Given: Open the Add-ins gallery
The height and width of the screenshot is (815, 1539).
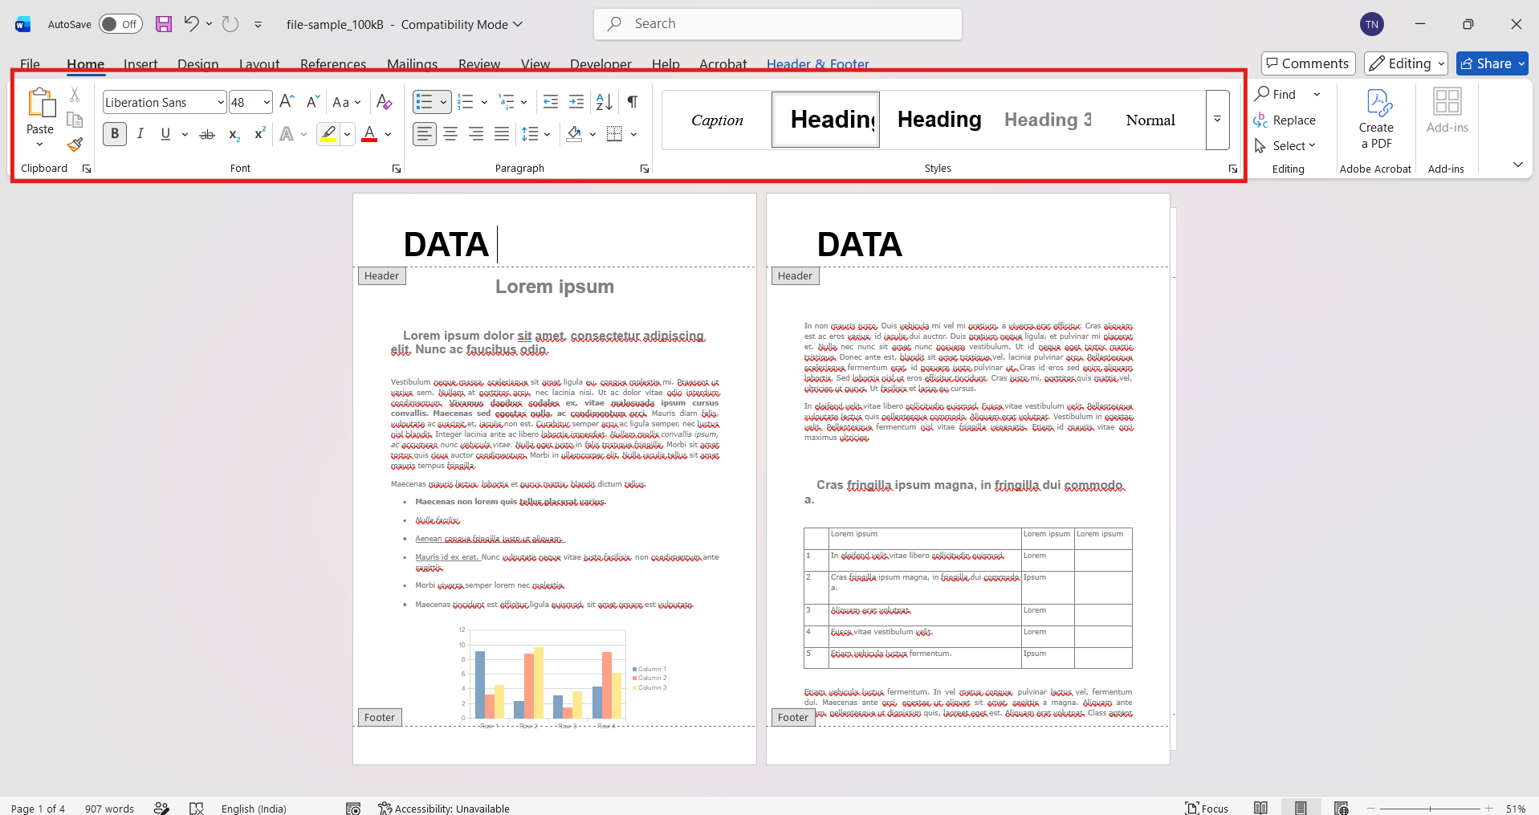Looking at the screenshot, I should pyautogui.click(x=1447, y=111).
